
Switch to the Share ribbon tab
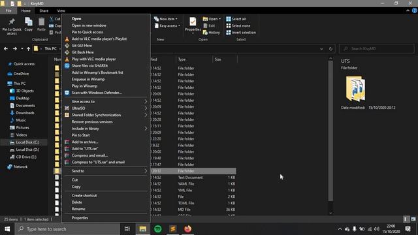click(44, 10)
